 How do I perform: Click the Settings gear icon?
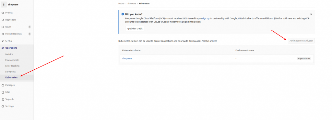(x=3, y=106)
